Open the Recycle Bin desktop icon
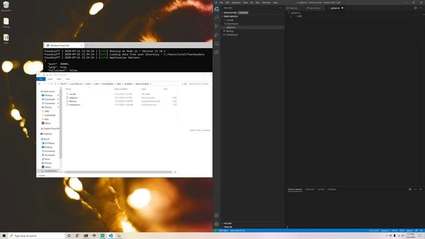The width and height of the screenshot is (425, 239). [6, 7]
